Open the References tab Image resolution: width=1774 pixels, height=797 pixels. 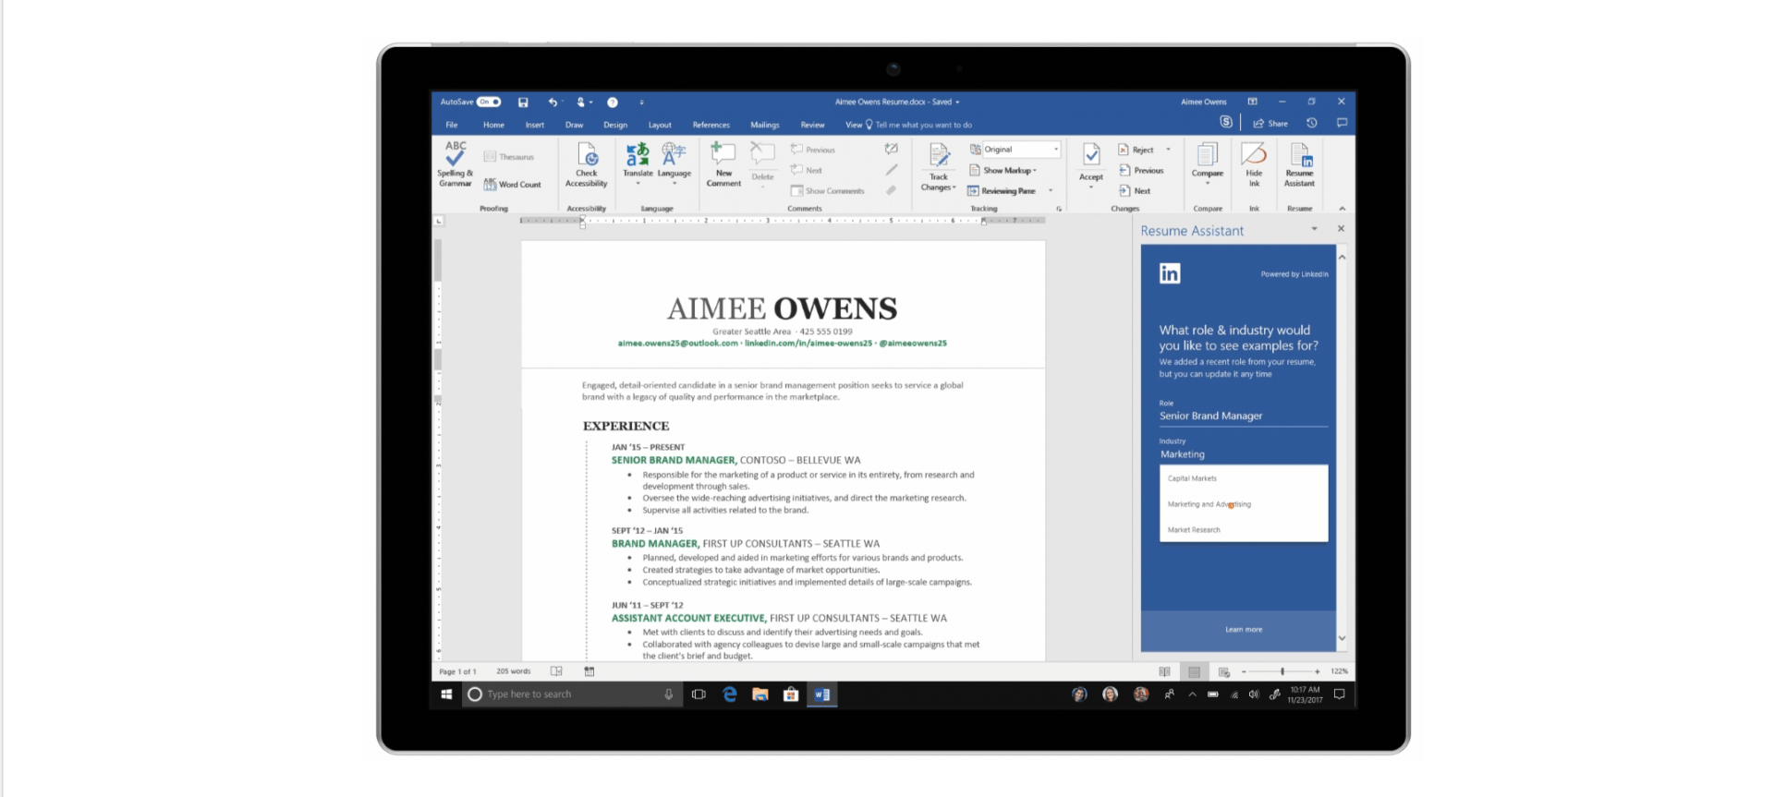(711, 125)
